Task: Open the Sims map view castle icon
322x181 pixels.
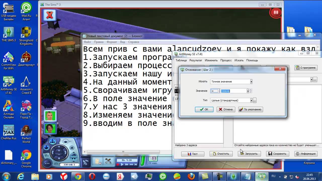Action: pos(53,141)
